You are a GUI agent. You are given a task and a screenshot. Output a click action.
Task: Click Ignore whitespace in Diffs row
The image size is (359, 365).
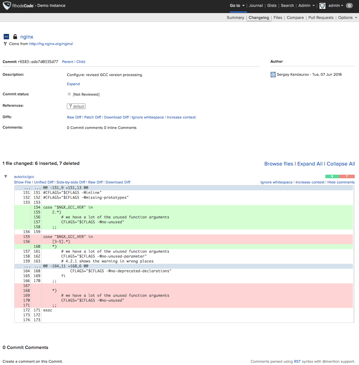point(148,117)
